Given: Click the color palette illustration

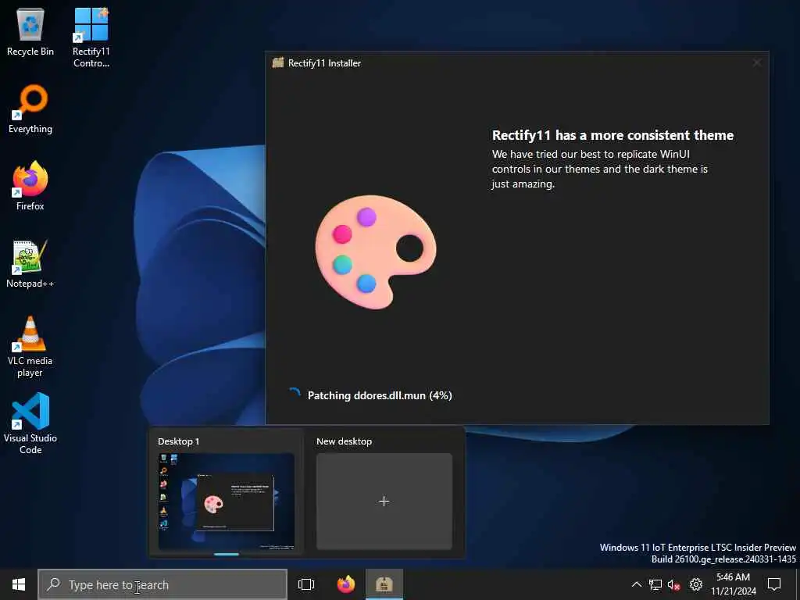Looking at the screenshot, I should 376,252.
